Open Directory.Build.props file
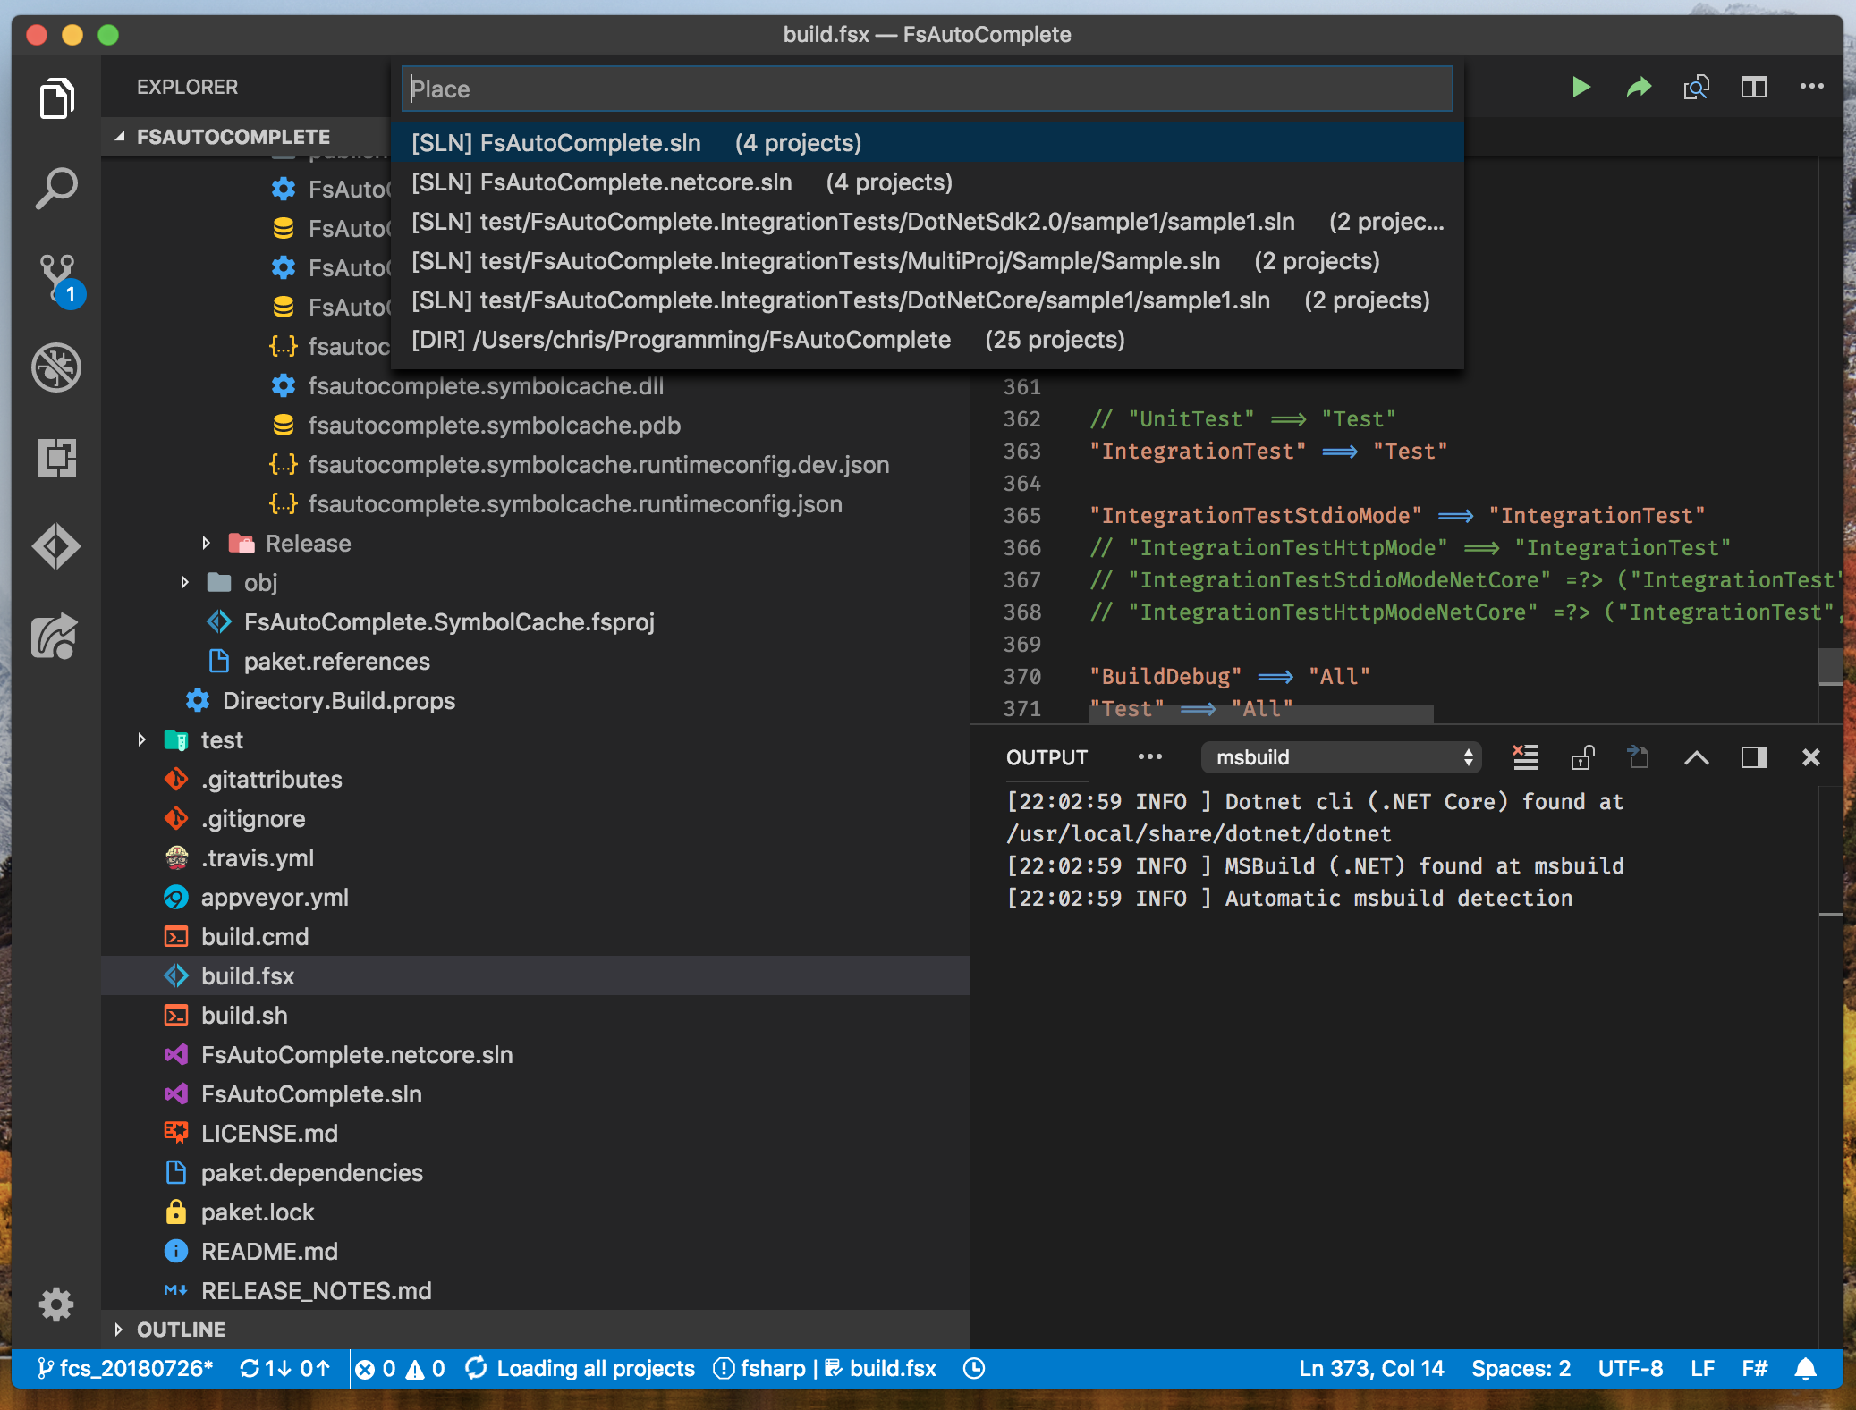This screenshot has height=1410, width=1856. pos(536,701)
